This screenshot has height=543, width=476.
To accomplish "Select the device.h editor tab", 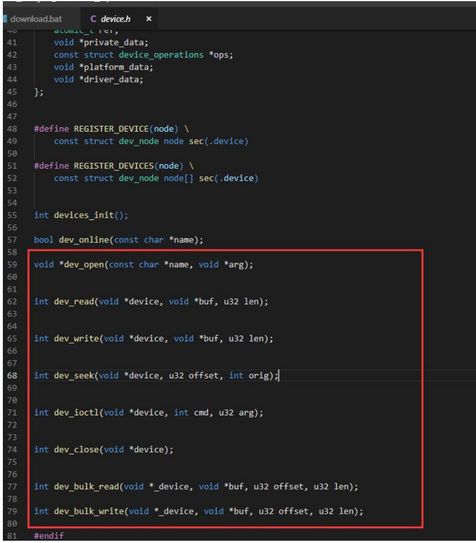I will click(x=115, y=19).
